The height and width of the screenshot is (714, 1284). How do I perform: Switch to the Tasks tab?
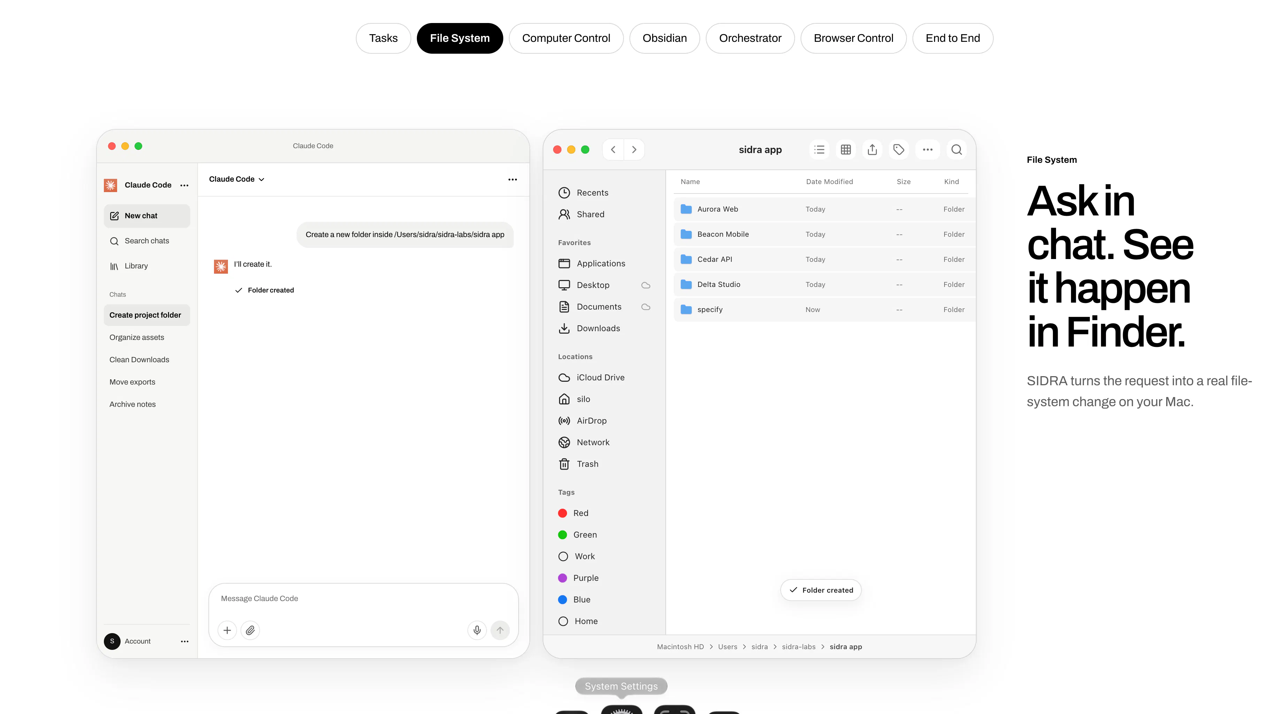tap(383, 38)
